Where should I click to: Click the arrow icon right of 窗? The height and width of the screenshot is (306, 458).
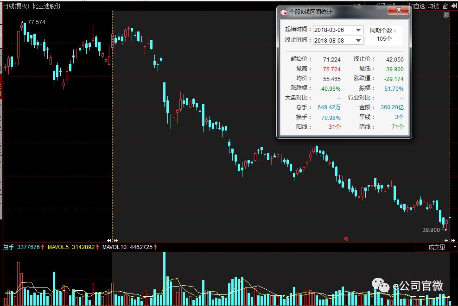coord(454,6)
